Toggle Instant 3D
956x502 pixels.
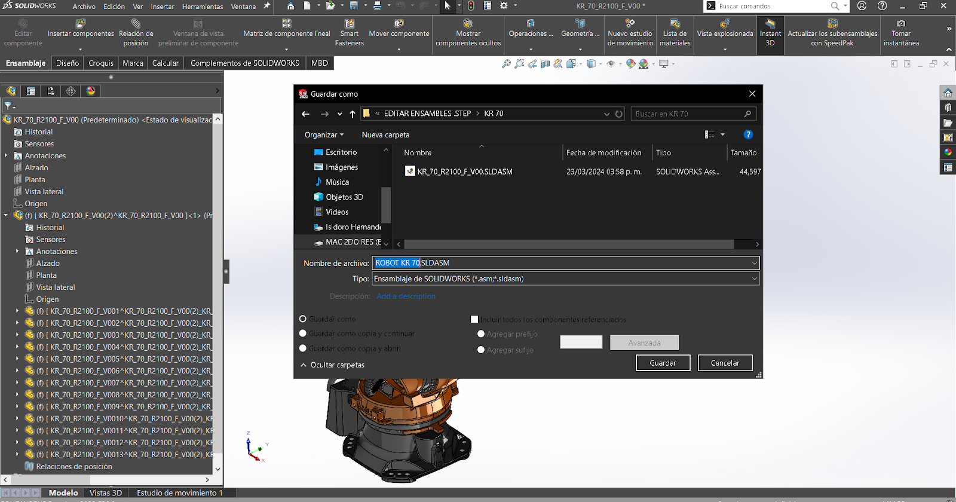coord(770,33)
